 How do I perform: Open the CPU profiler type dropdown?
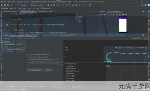pos(35,38)
